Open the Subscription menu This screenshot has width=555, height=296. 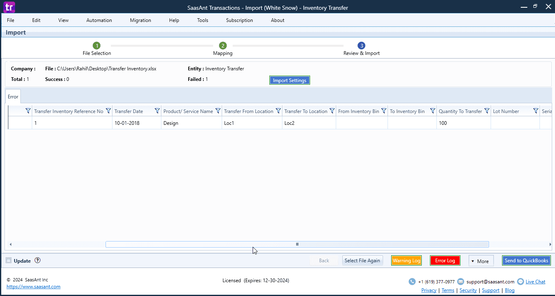point(240,20)
